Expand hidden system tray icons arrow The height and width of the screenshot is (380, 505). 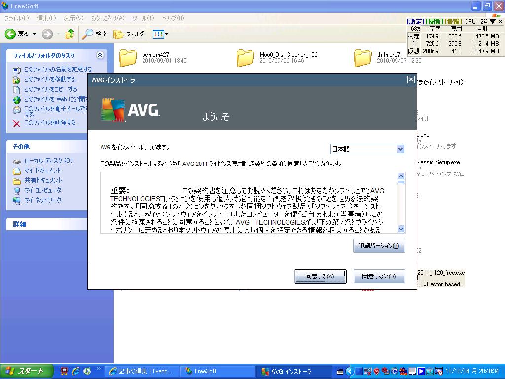tap(350, 371)
